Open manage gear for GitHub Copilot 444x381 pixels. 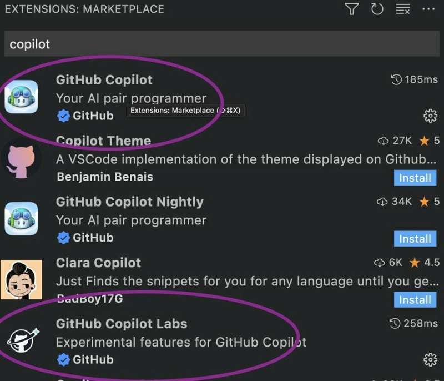tap(430, 116)
